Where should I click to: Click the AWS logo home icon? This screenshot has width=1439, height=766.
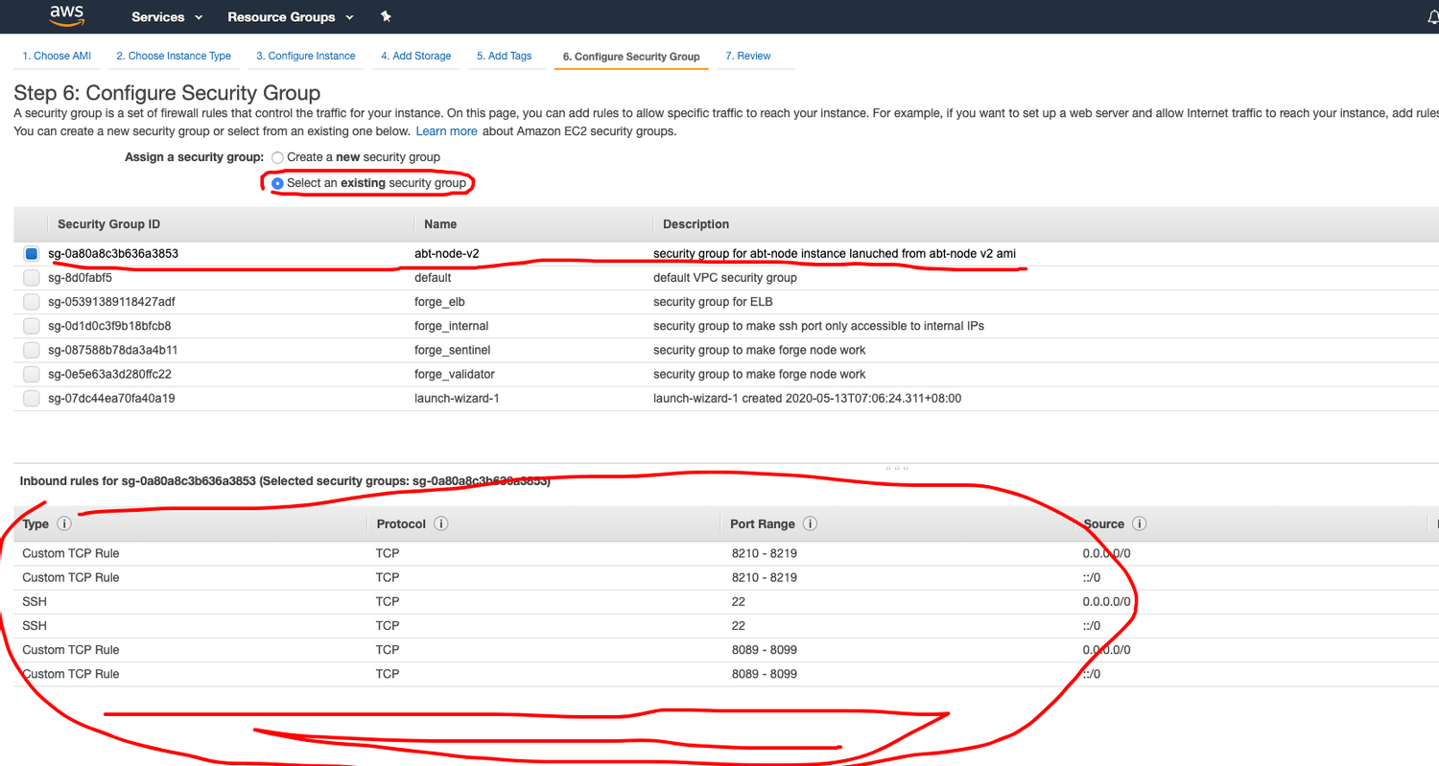[67, 15]
